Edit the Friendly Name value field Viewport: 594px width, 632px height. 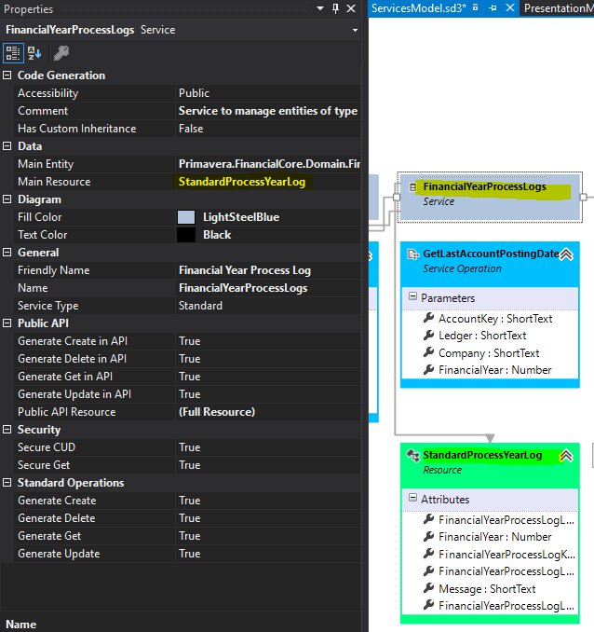[x=268, y=270]
